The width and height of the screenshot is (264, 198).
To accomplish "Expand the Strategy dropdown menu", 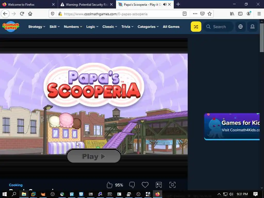I will click(37, 27).
